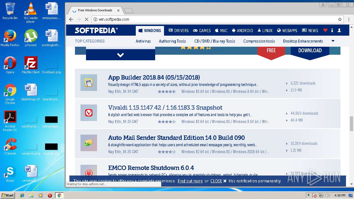Open Vivaldi 1.15.1147.42 Snapshot link
The height and width of the screenshot is (199, 354).
point(165,108)
